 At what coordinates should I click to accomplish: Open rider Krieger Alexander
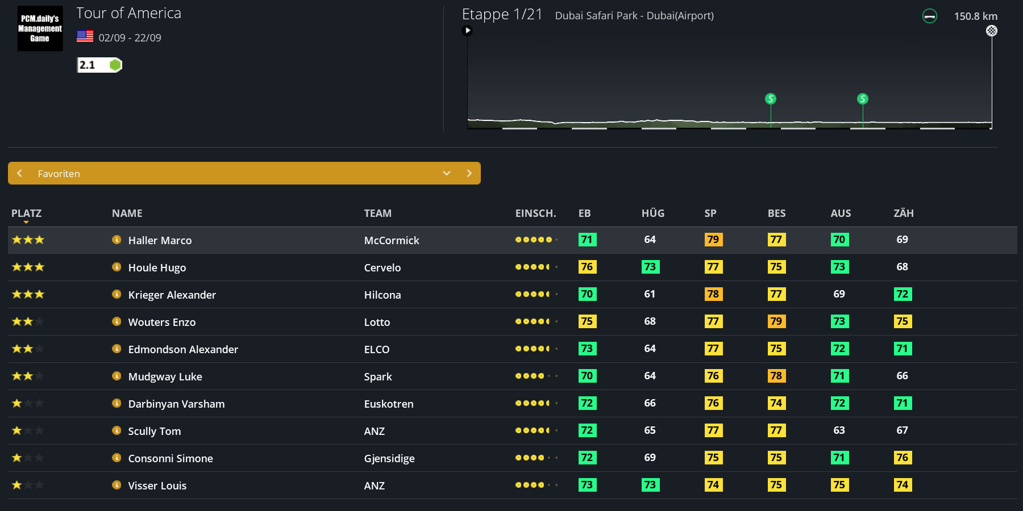pos(172,295)
